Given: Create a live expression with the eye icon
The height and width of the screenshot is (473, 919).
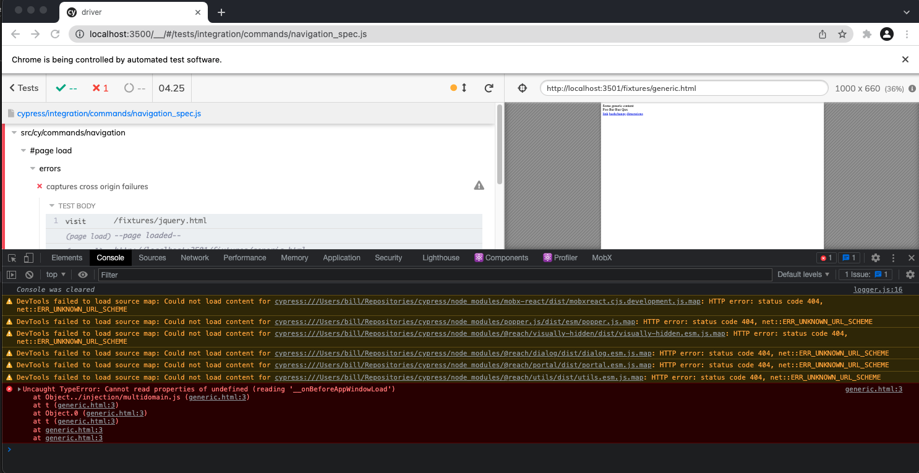Looking at the screenshot, I should point(83,274).
